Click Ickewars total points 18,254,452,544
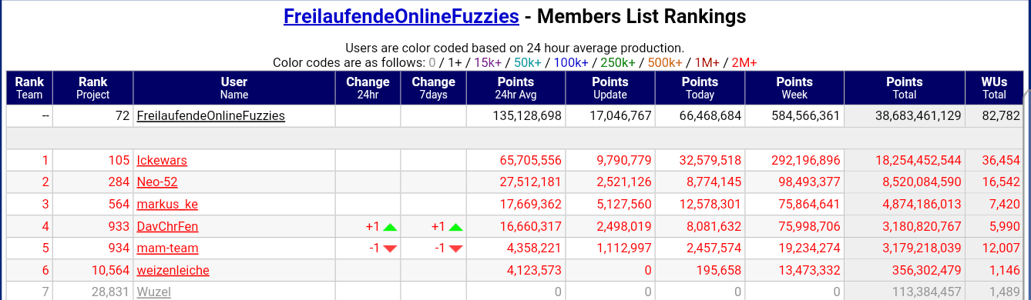1031x300 pixels. pos(918,161)
